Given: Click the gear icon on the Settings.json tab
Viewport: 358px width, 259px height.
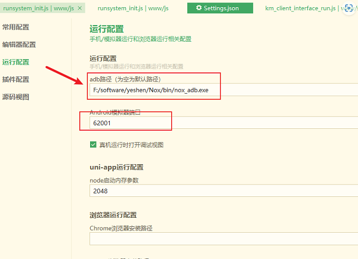Looking at the screenshot, I should (x=198, y=8).
